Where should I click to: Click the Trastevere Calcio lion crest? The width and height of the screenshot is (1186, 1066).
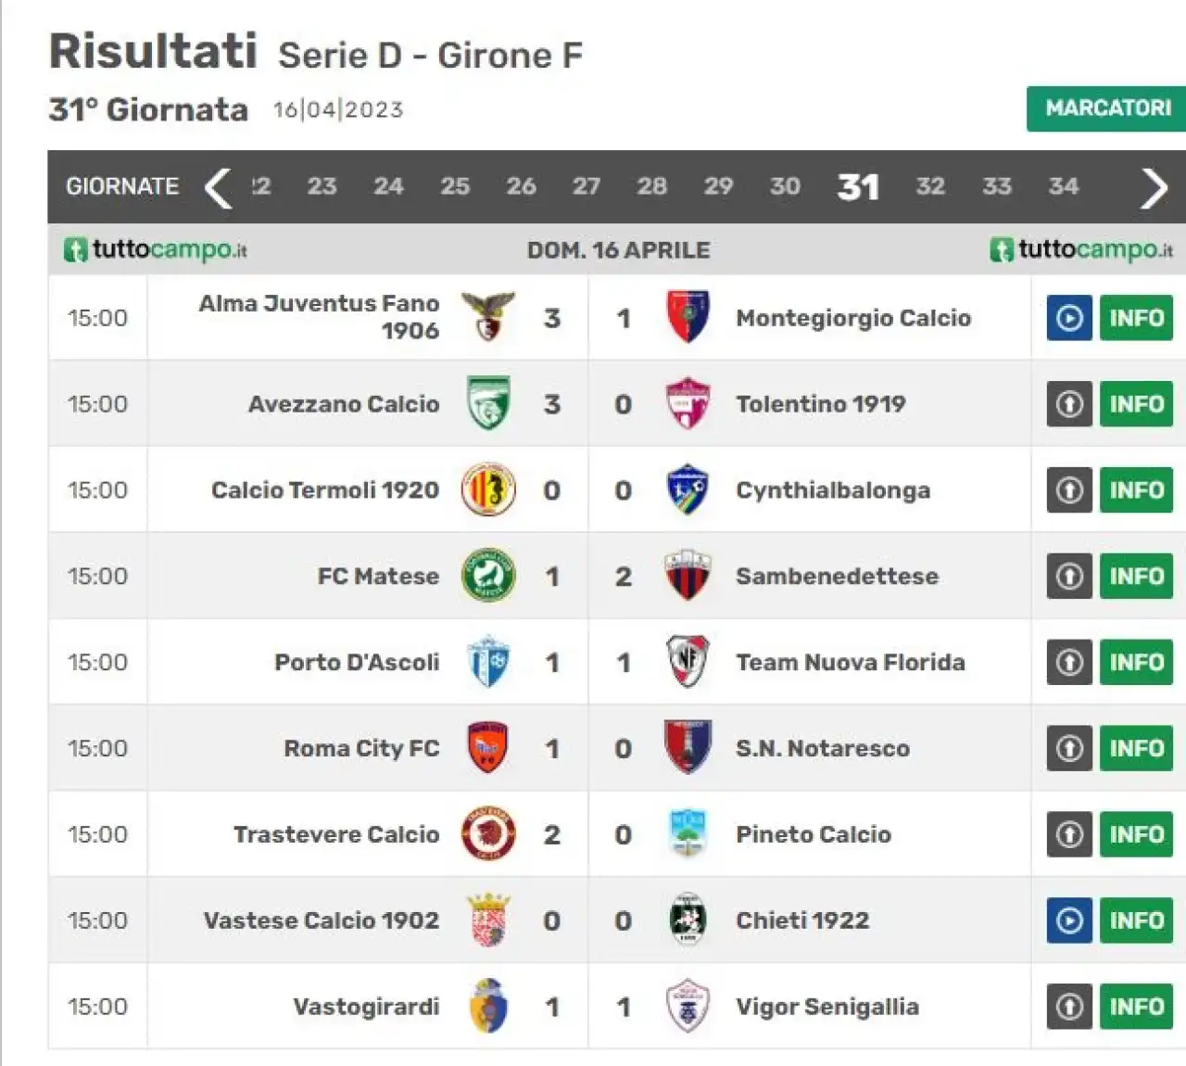tap(488, 834)
